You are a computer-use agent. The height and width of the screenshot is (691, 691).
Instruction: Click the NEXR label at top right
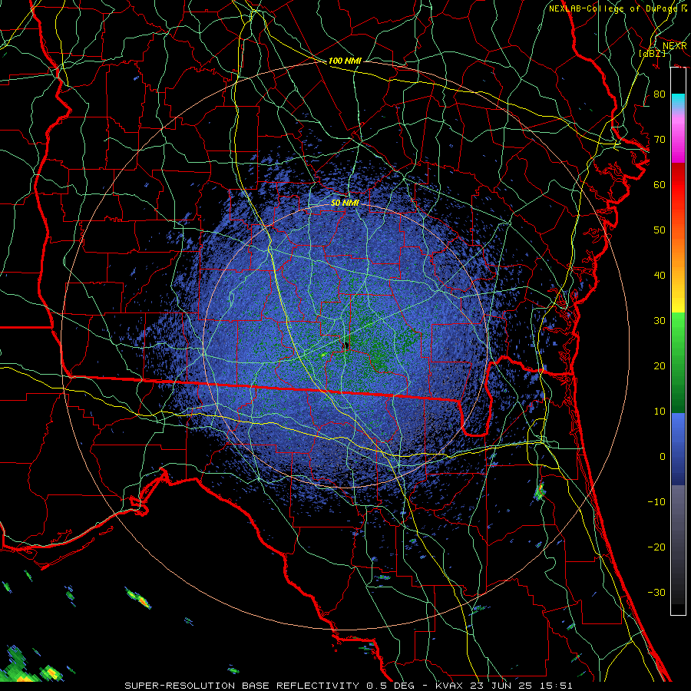click(675, 46)
